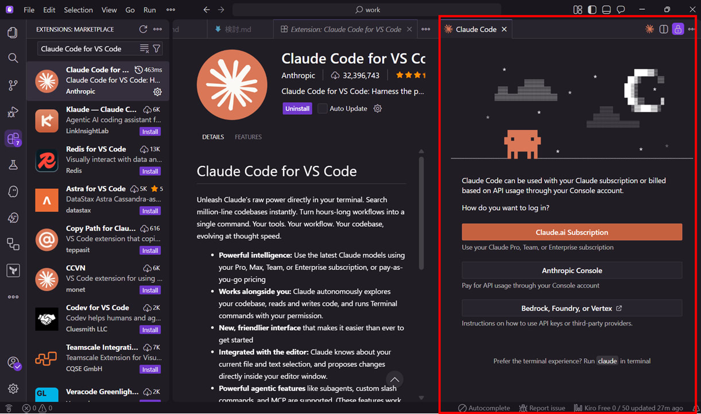Open manage gear for Claude Code extension

pos(157,92)
